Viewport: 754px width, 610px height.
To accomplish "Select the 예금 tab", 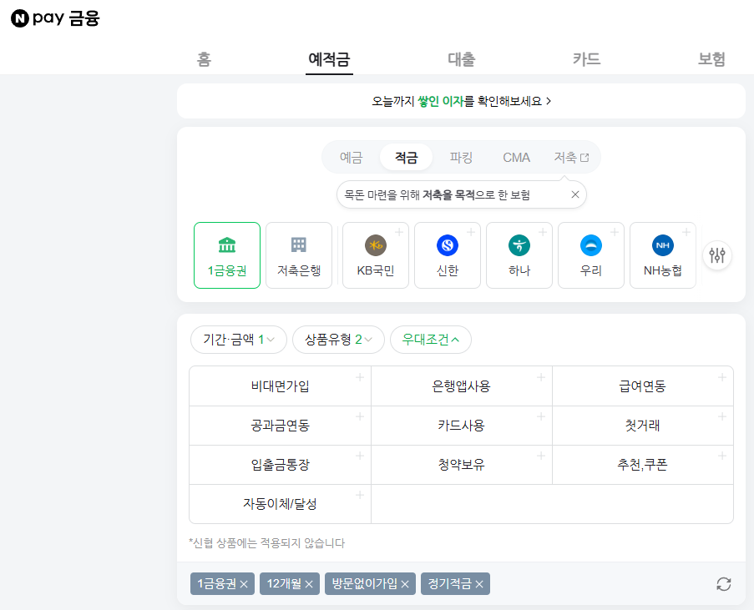I will pyautogui.click(x=351, y=156).
